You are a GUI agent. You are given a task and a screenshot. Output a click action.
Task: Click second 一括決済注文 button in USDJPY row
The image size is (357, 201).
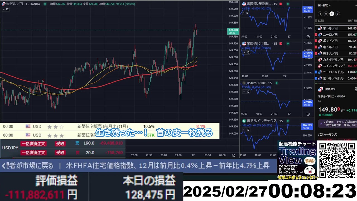point(33,153)
